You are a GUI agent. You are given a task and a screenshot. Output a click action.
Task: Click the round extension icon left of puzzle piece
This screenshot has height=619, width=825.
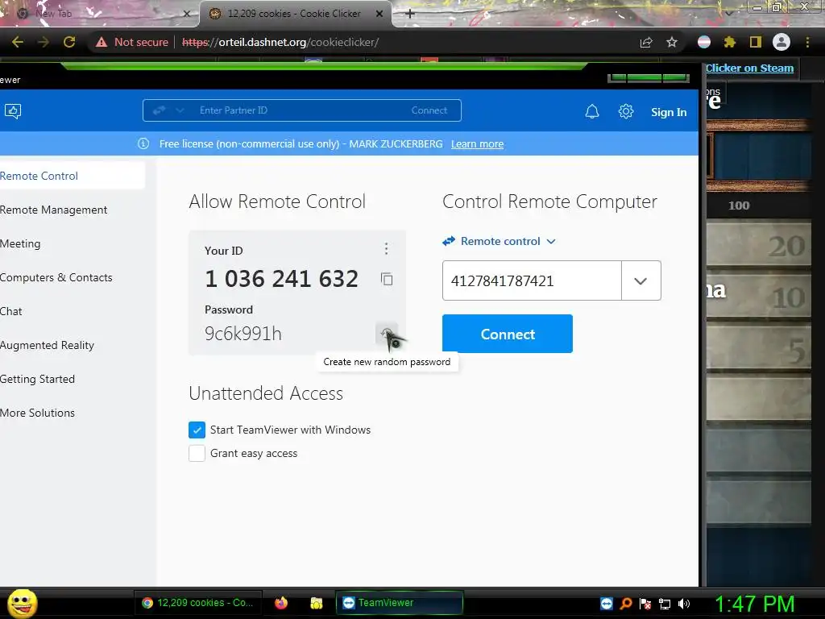[704, 42]
